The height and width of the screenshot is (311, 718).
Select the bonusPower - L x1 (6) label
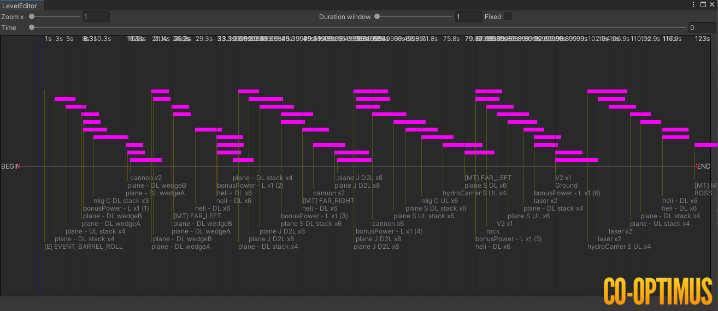567,193
